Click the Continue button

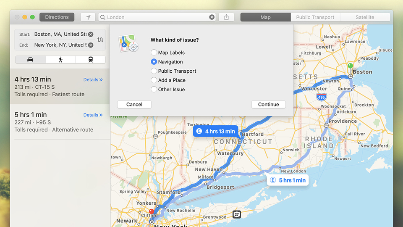(268, 104)
